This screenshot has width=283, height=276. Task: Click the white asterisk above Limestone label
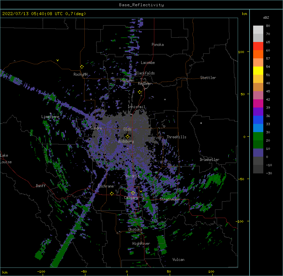pyautogui.click(x=51, y=113)
